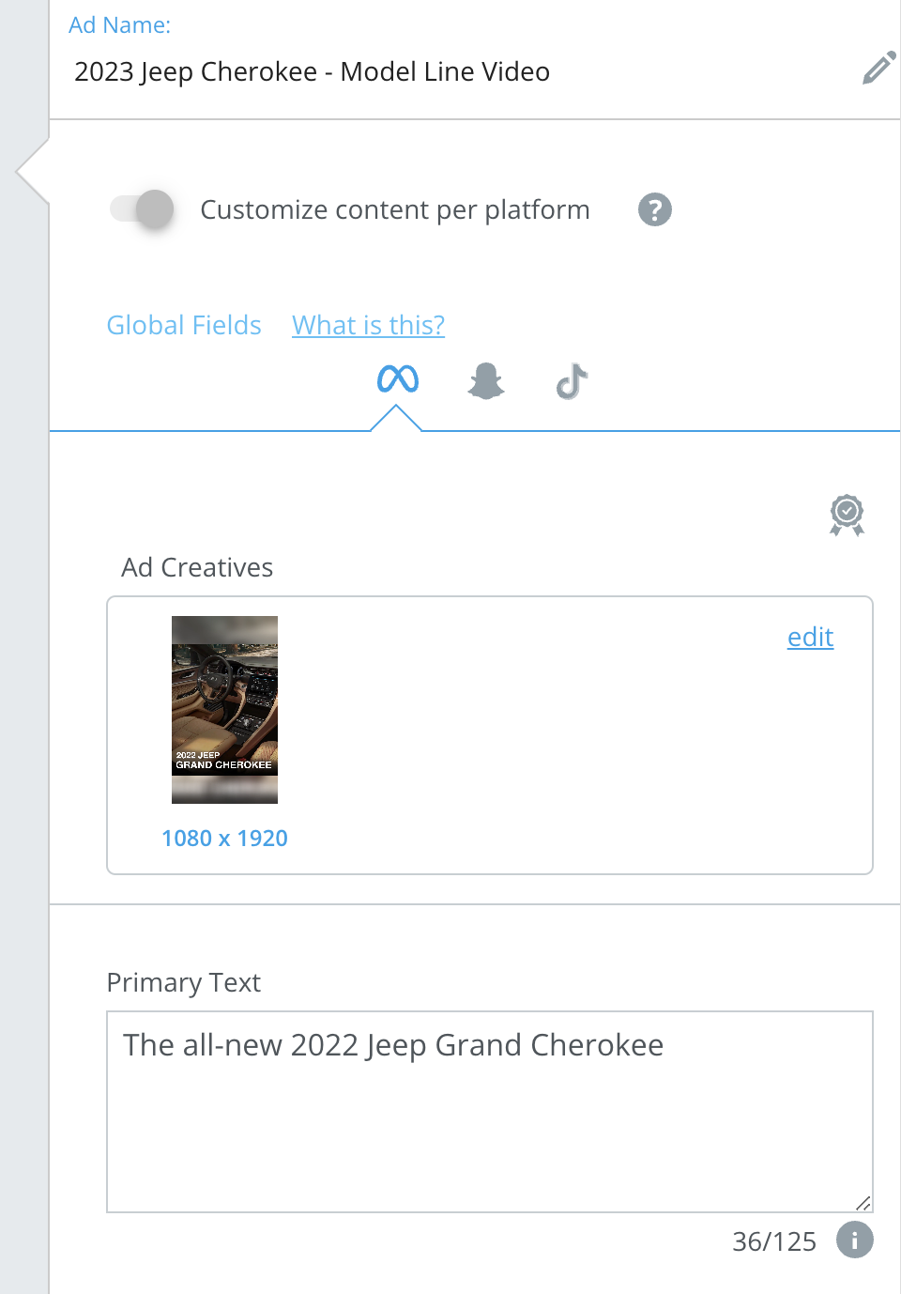Screen dimensions: 901x1294
Task: Open the What is this? link
Action: click(x=368, y=325)
